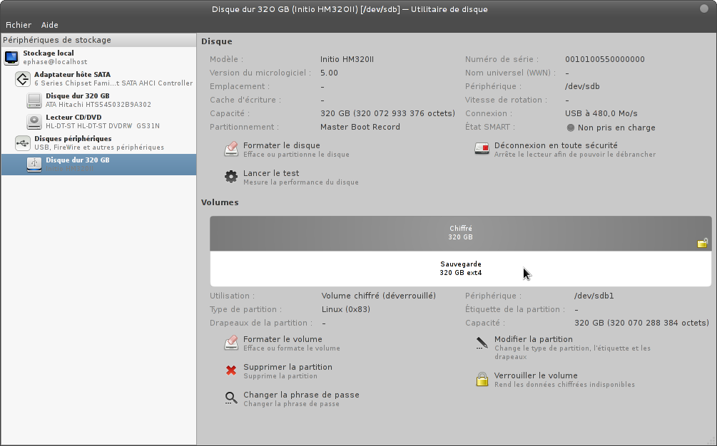
Task: Select the ATA Hitachi 320 GB disk
Action: click(77, 100)
